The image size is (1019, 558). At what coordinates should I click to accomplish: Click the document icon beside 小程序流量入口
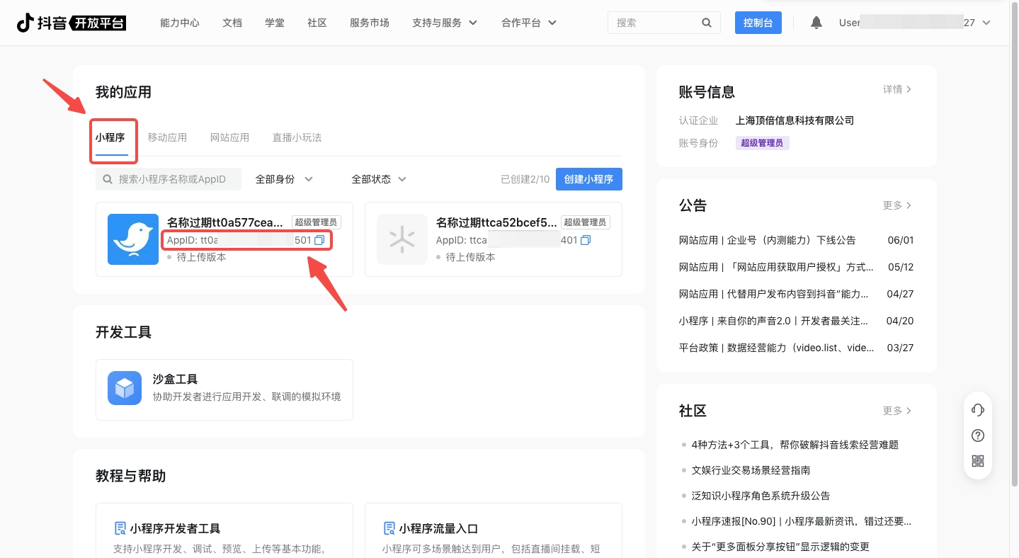389,528
